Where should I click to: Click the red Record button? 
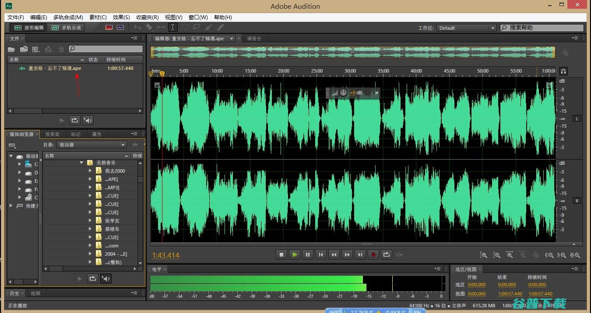(373, 254)
